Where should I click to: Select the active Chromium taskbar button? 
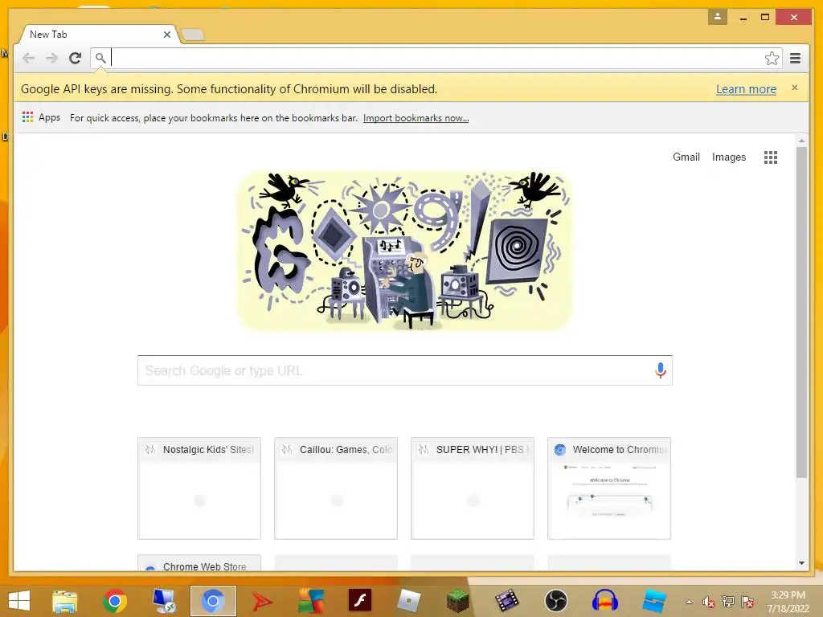212,601
